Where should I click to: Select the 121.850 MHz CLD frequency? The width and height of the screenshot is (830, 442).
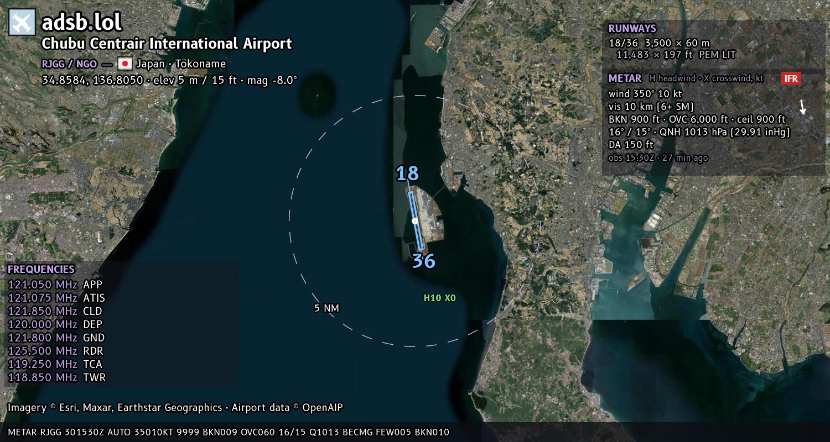(55, 311)
